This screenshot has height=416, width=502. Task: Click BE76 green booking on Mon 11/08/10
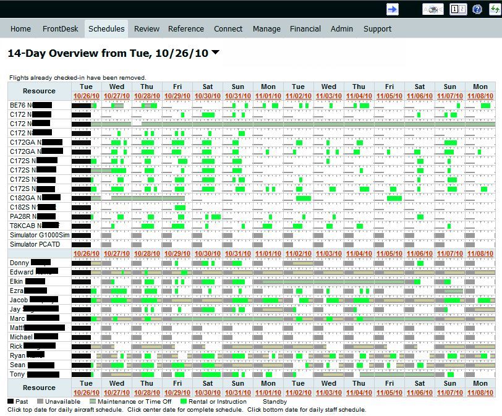pos(485,106)
